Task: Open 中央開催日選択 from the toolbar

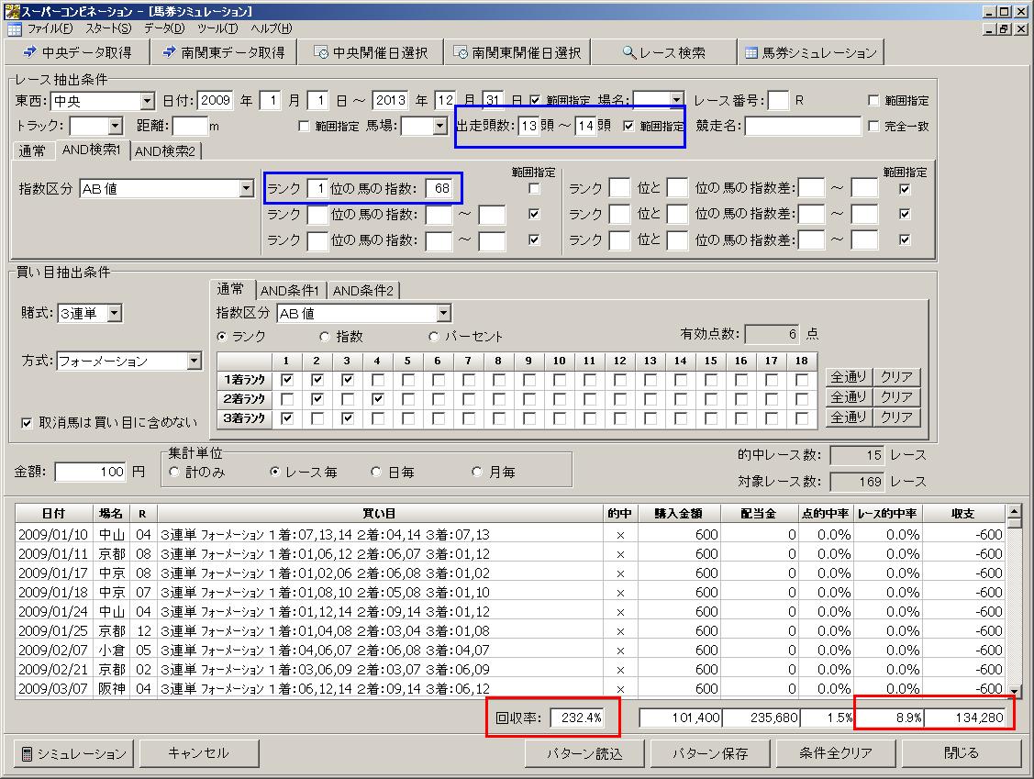Action: [370, 52]
